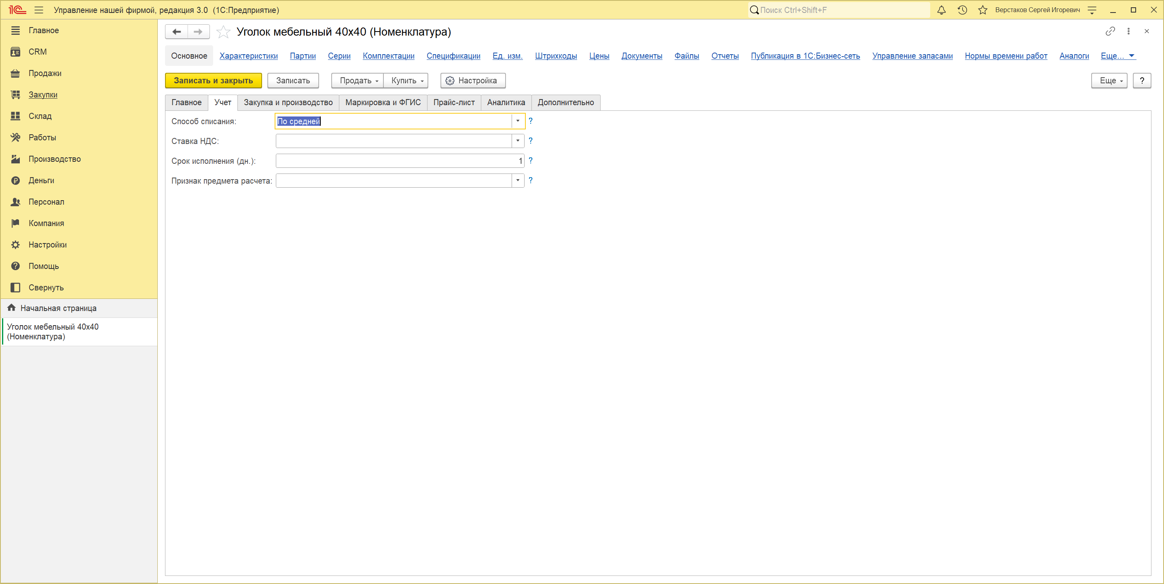Expand the Еще… navigation links menu
This screenshot has height=584, width=1164.
[1118, 56]
